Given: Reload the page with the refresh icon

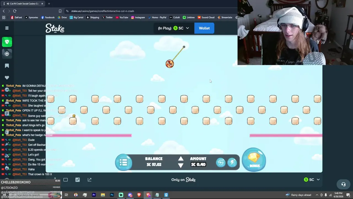Looking at the screenshot, I should 15,11.
